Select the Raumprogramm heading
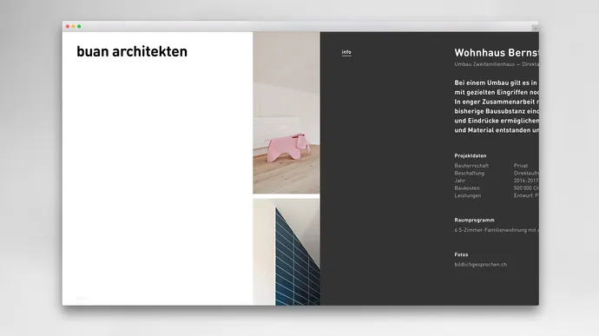This screenshot has height=336, width=599. (474, 221)
